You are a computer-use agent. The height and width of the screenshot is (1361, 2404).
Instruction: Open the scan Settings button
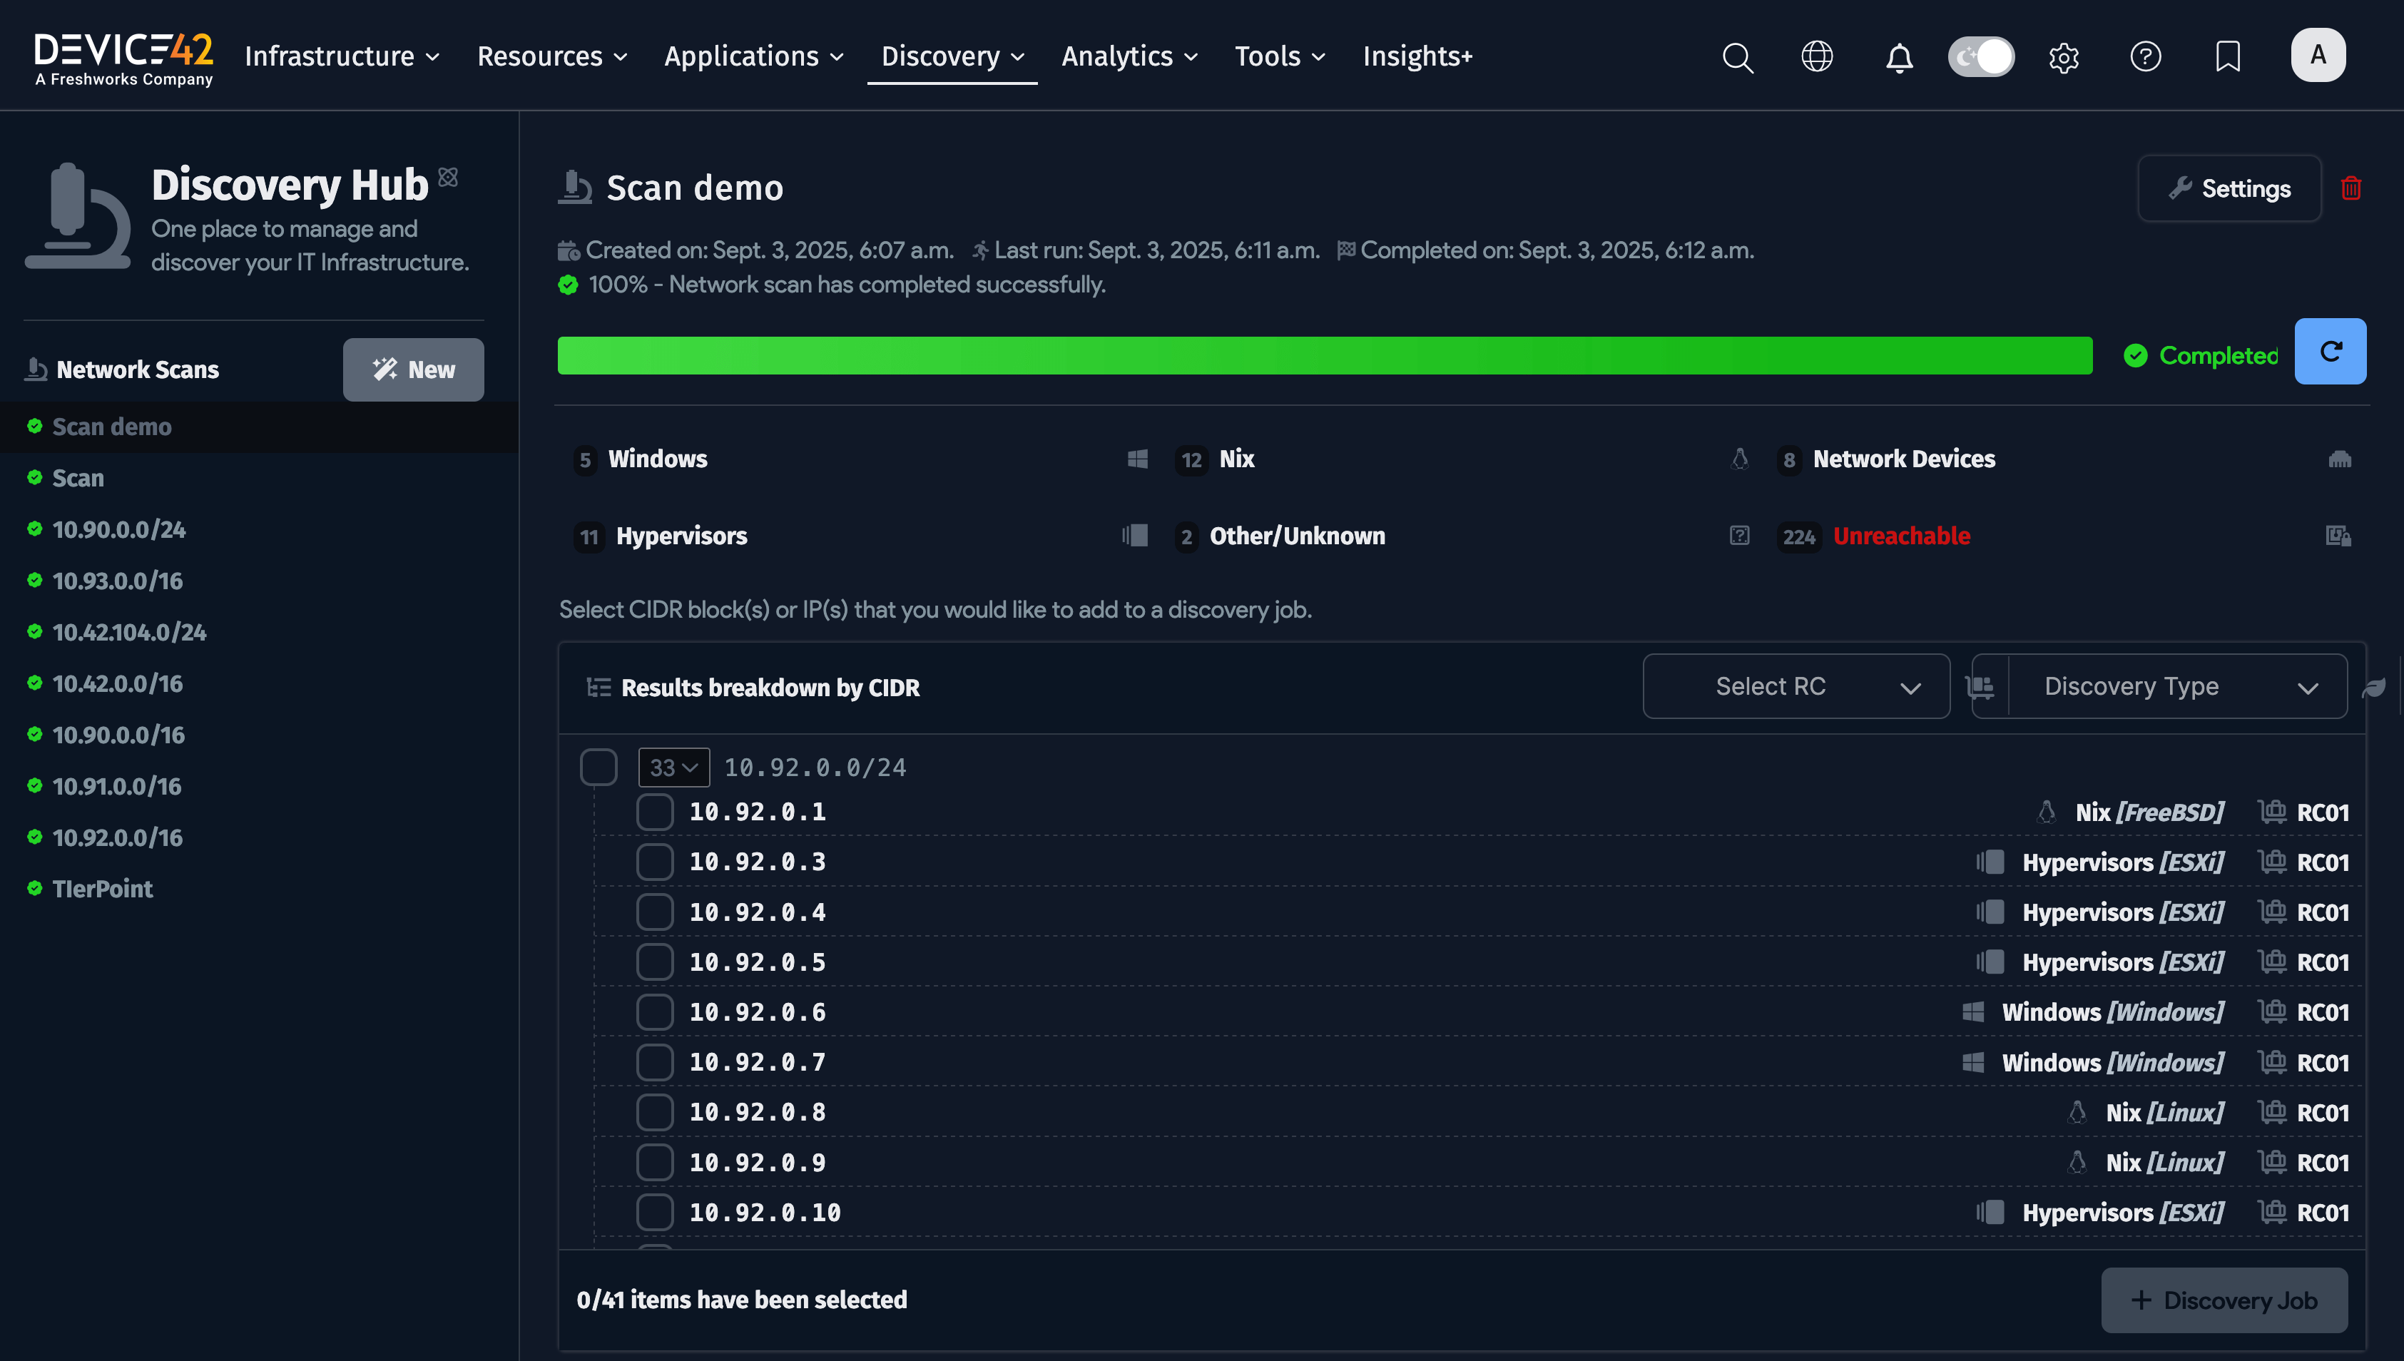coord(2229,189)
